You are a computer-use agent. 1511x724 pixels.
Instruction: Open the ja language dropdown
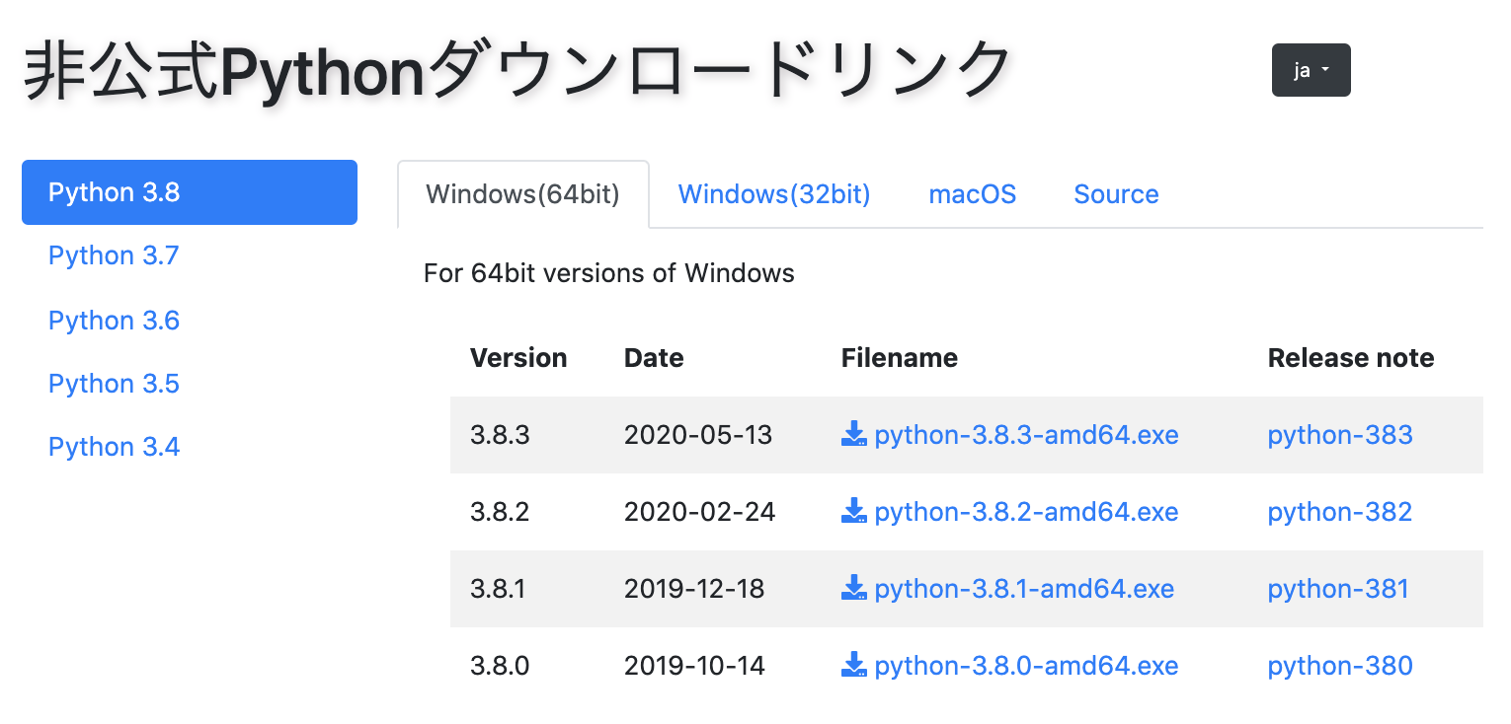click(1311, 70)
